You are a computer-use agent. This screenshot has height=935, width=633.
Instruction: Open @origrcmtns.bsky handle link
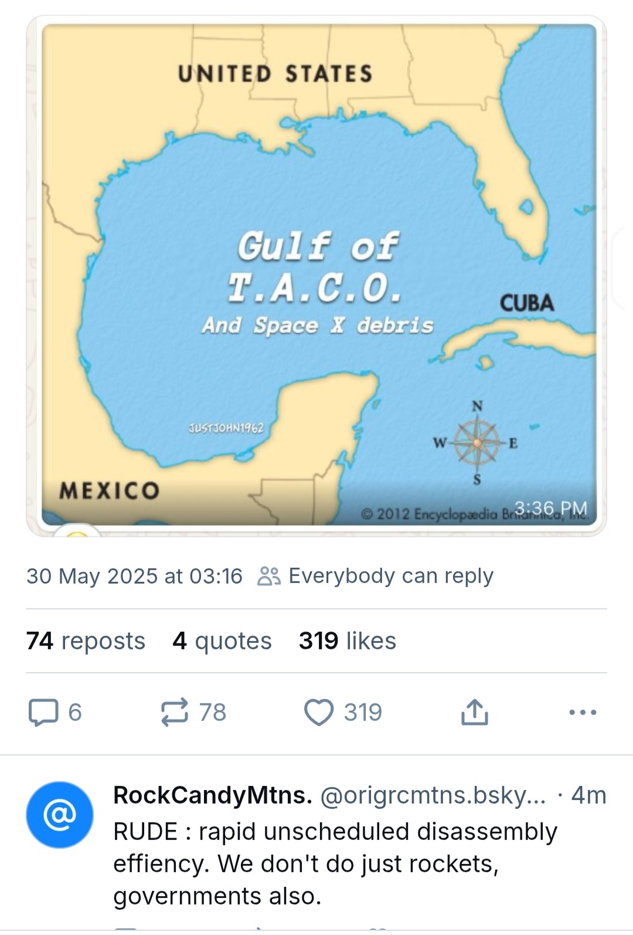pos(433,795)
